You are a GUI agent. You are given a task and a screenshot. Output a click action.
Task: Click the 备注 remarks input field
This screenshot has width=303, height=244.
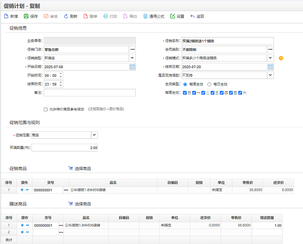[x=90, y=93]
